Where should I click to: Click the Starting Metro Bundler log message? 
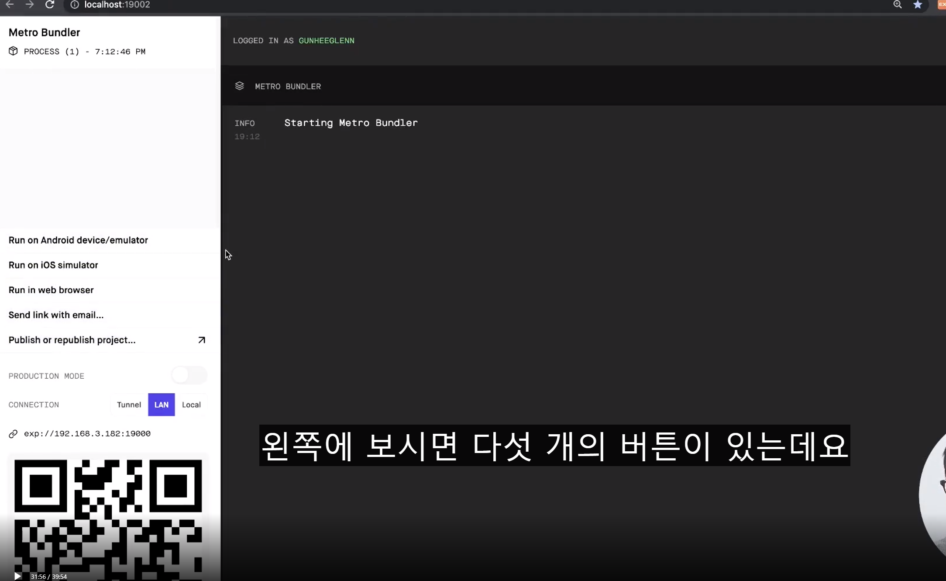pyautogui.click(x=351, y=123)
